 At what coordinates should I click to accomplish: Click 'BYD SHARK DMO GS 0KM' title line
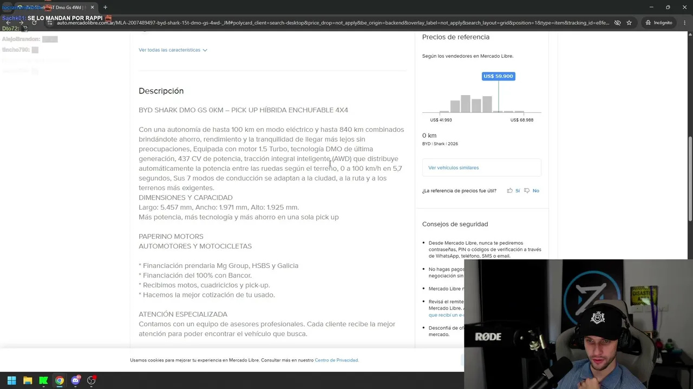coord(243,110)
